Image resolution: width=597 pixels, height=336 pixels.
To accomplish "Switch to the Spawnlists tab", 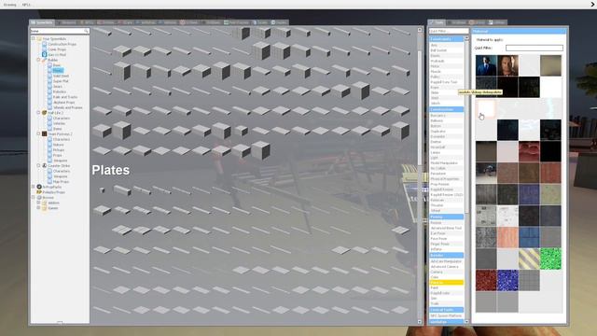I will [42, 22].
